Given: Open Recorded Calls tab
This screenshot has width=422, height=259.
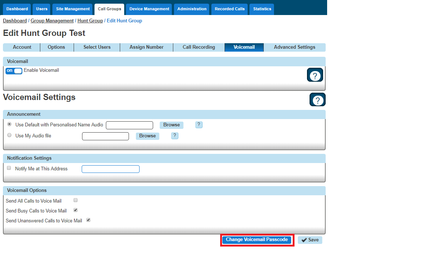Looking at the screenshot, I should click(230, 9).
